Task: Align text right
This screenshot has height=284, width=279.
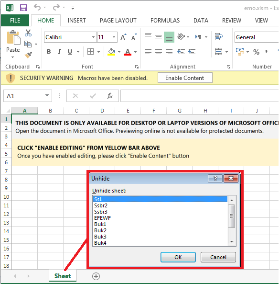Action: click(169, 52)
